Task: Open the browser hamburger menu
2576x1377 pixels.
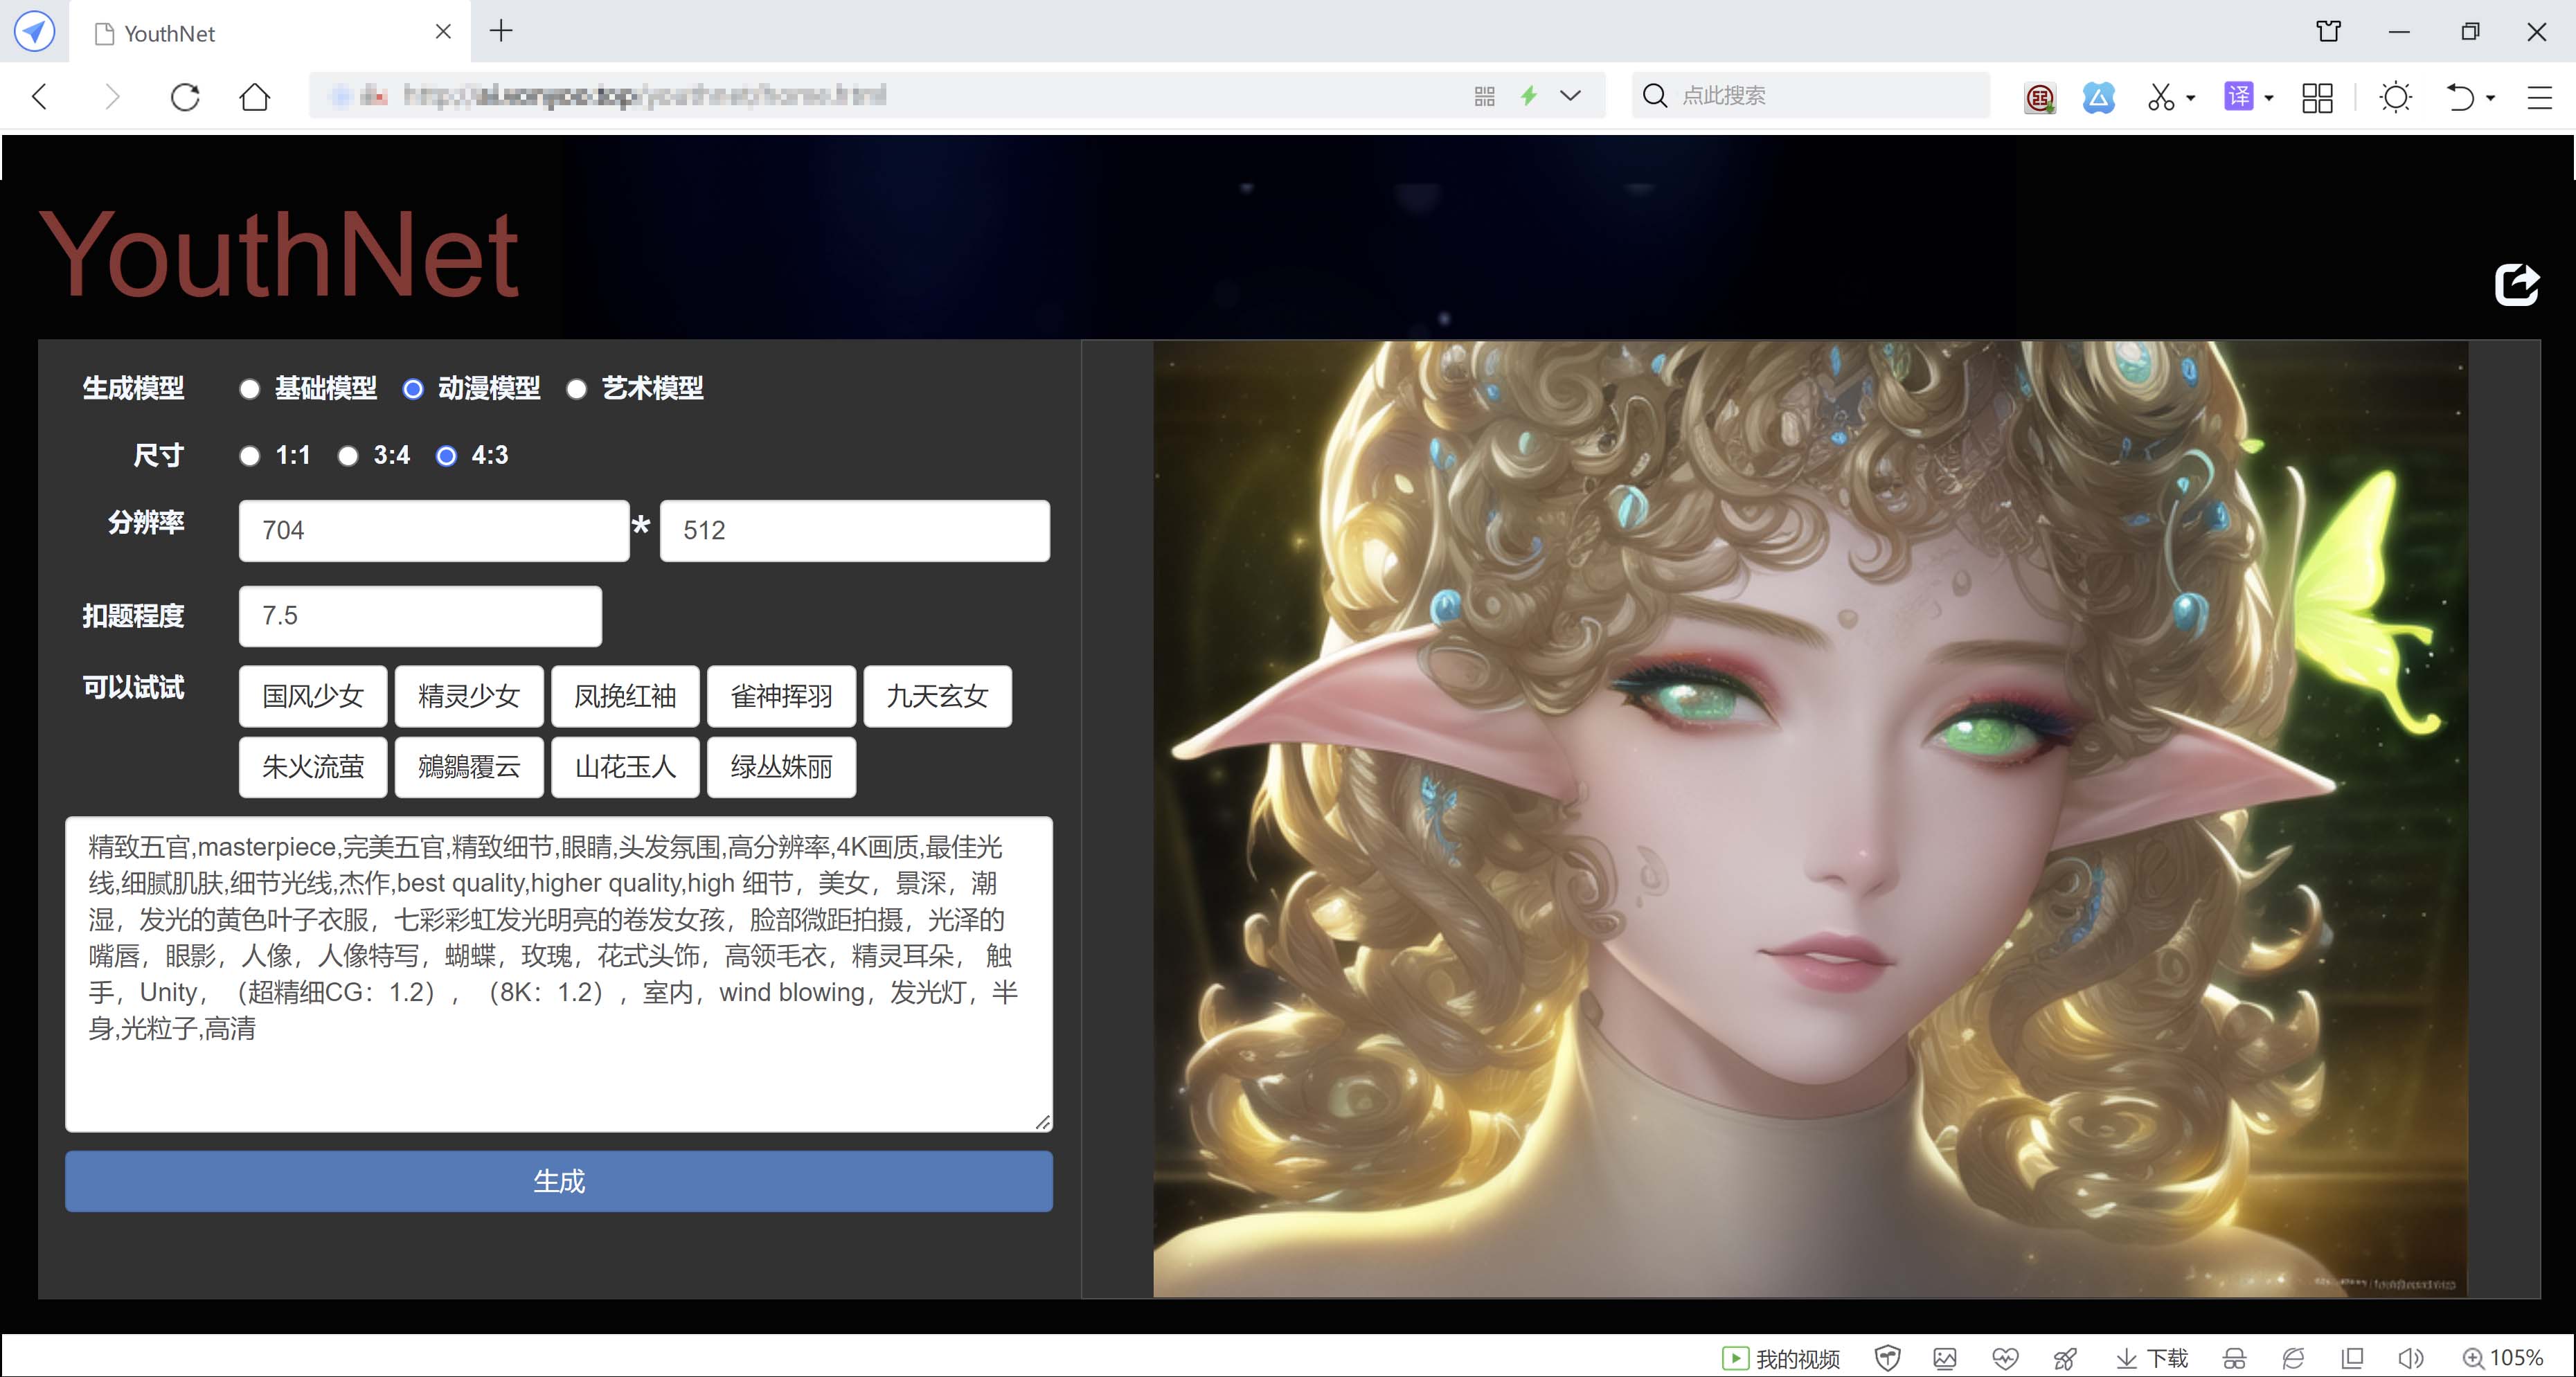Action: pyautogui.click(x=2540, y=97)
